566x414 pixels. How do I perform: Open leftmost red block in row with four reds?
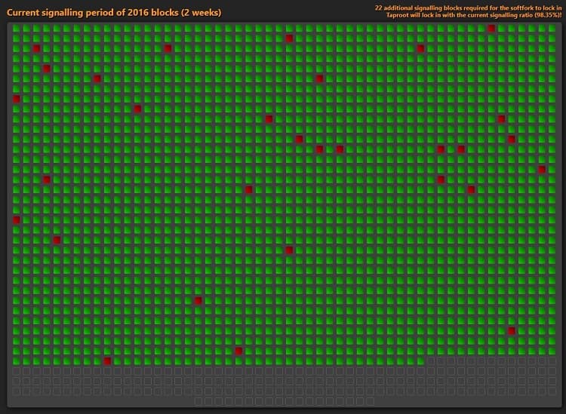pos(319,149)
